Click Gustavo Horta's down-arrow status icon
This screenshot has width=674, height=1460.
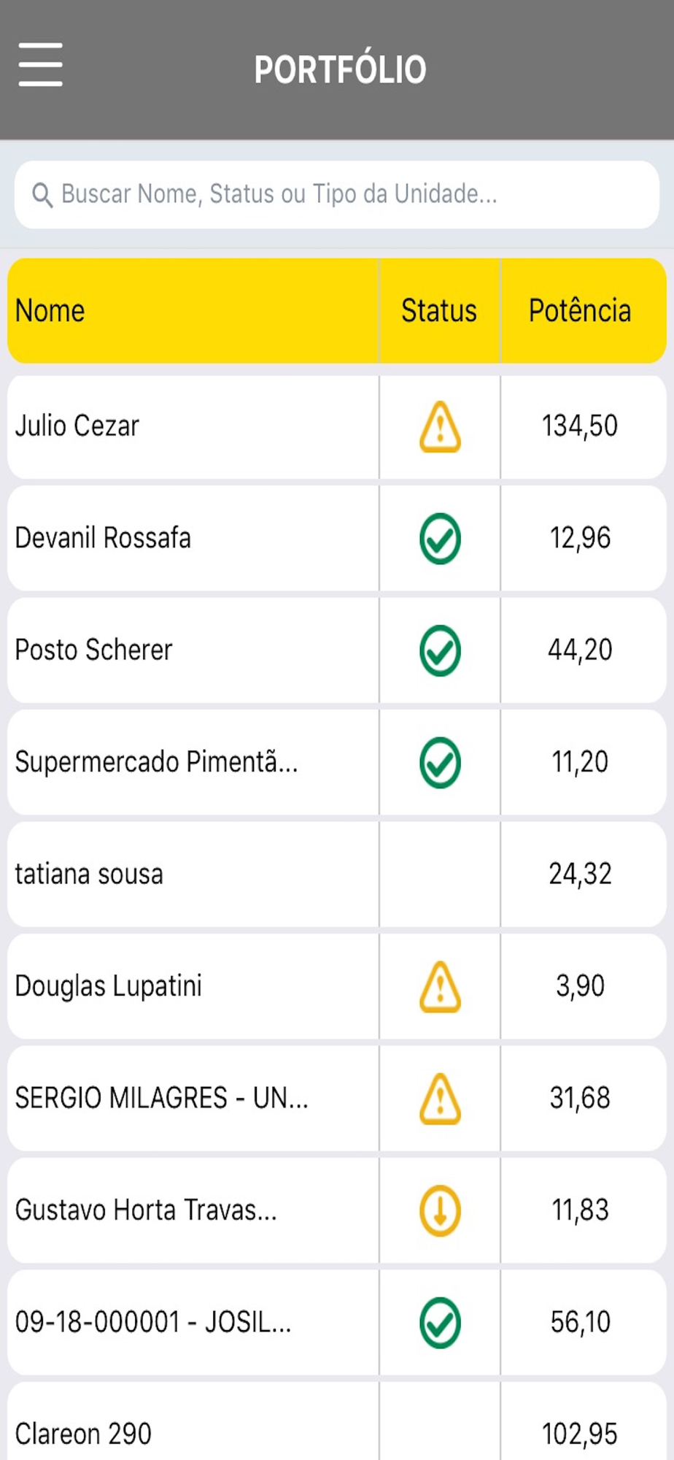(x=440, y=1211)
